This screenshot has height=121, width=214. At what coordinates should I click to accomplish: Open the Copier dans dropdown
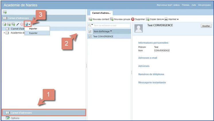tap(155, 19)
